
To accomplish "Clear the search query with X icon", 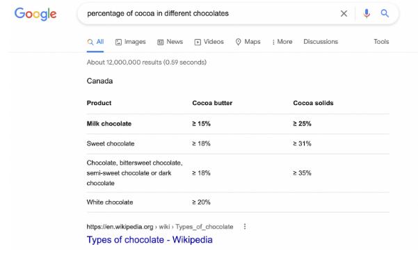I will pyautogui.click(x=344, y=14).
